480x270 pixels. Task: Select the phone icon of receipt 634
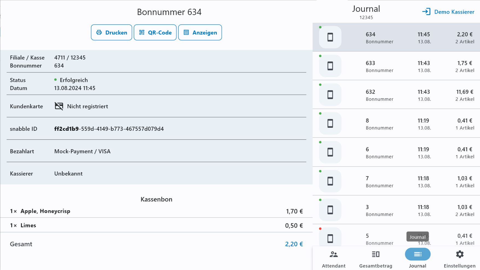pos(330,37)
